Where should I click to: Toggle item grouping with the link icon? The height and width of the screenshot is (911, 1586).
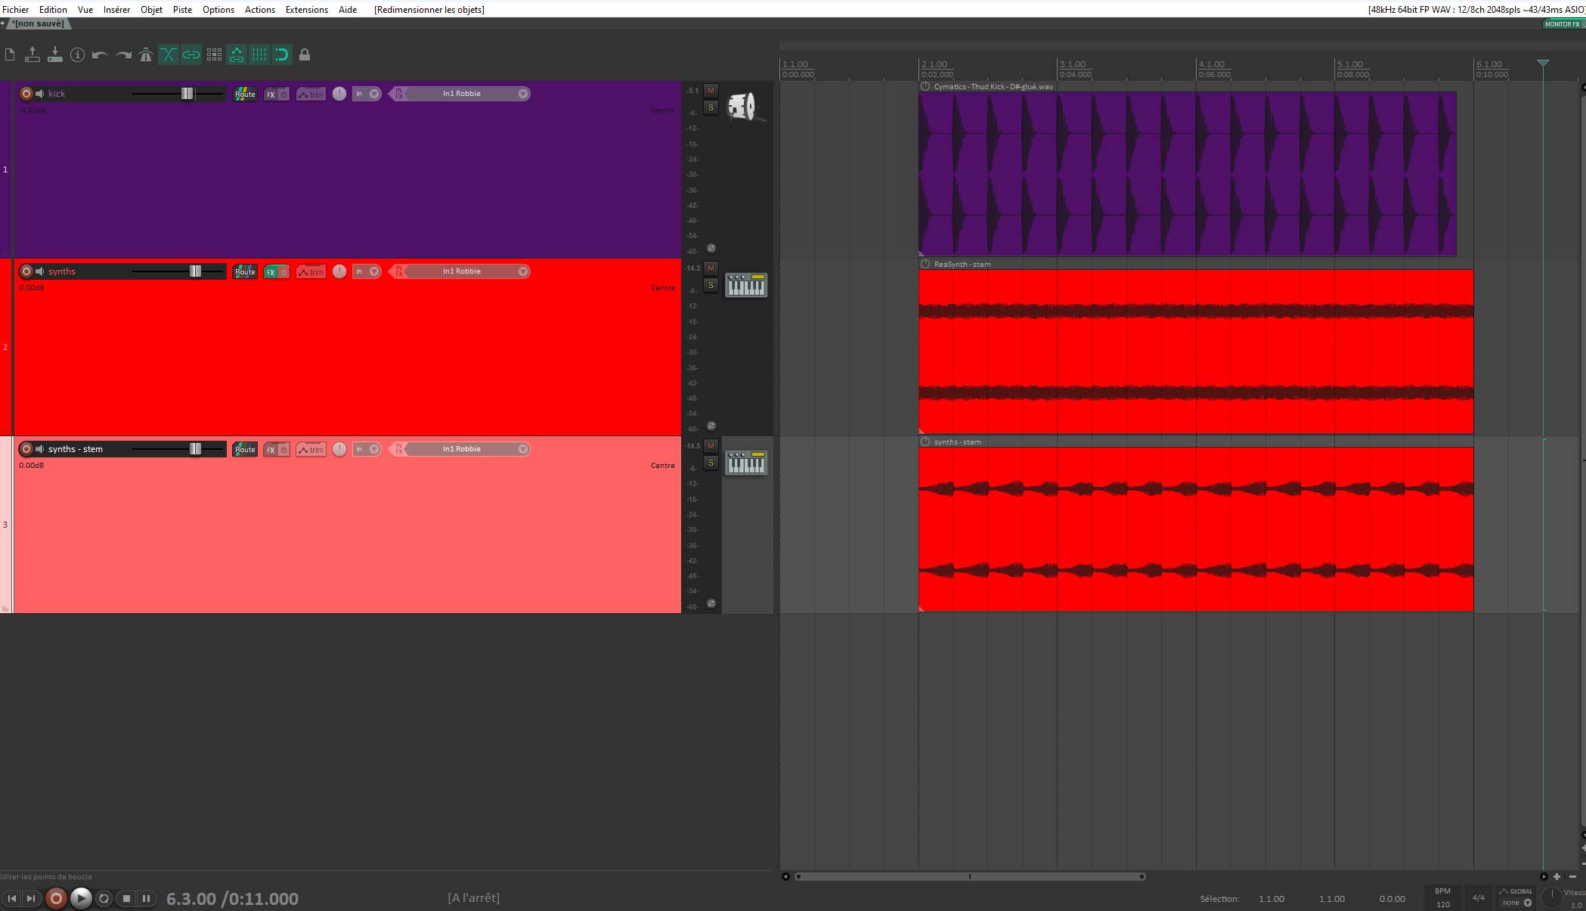coord(191,54)
